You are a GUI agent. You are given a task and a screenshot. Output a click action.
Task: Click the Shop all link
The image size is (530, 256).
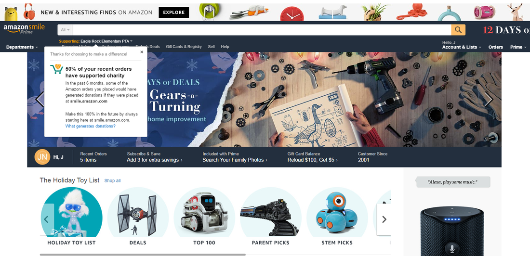click(112, 180)
